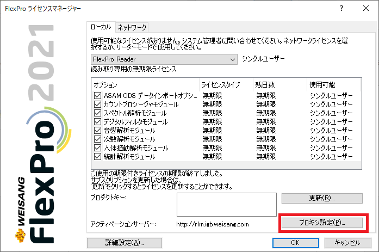Toggle ASAM ODS データインポートオプション checkbox
The width and height of the screenshot is (379, 252).
pyautogui.click(x=97, y=96)
